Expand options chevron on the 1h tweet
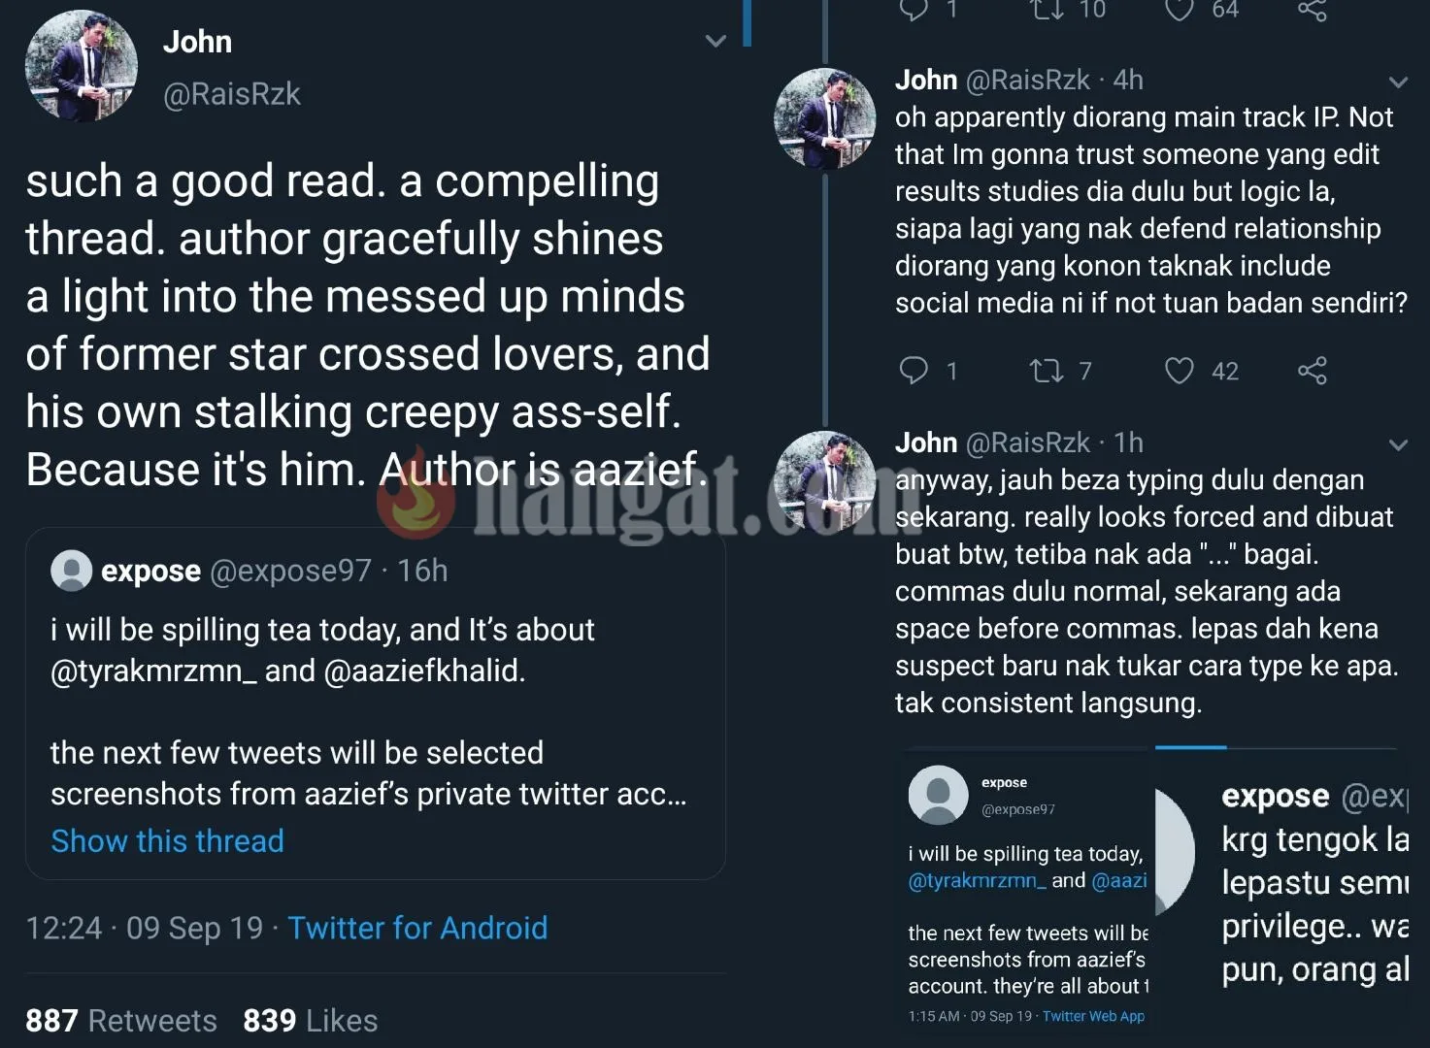The image size is (1430, 1048). [1398, 445]
